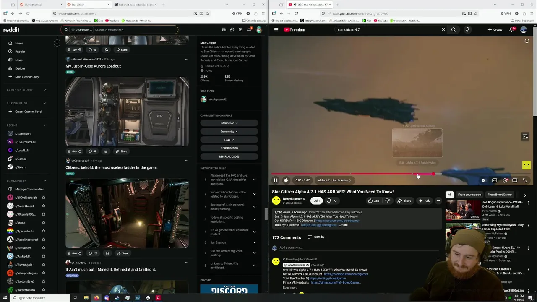Open notification bell dropdown for BoredGamer
This screenshot has width=537, height=302.
[332, 200]
